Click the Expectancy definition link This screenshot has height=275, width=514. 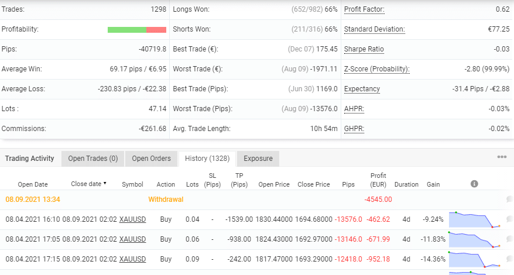click(362, 89)
